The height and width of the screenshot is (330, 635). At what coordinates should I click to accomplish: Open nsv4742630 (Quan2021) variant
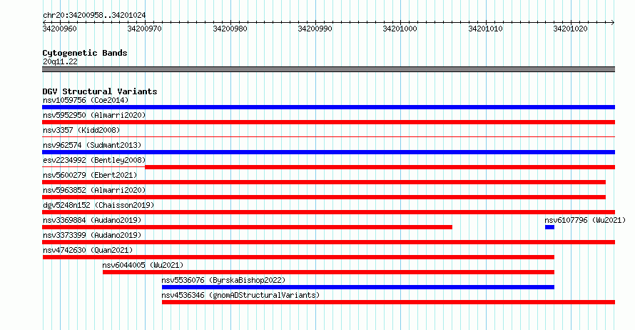click(x=88, y=250)
